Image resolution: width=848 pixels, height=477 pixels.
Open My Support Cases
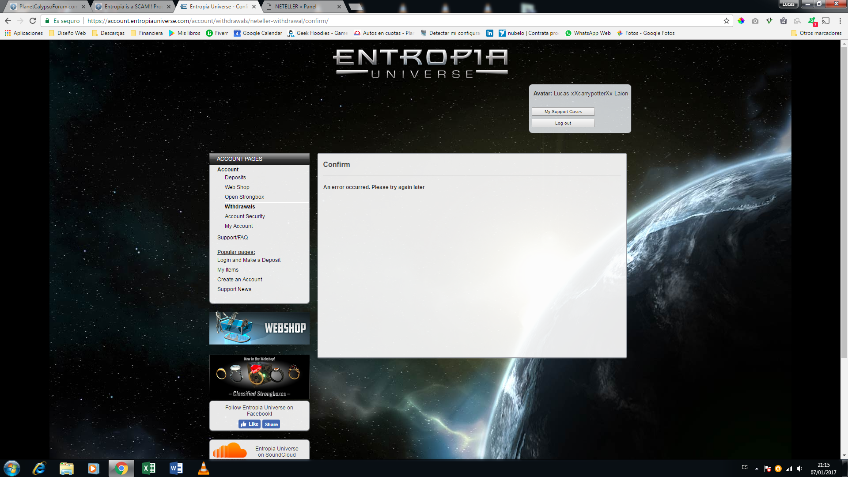tap(563, 112)
